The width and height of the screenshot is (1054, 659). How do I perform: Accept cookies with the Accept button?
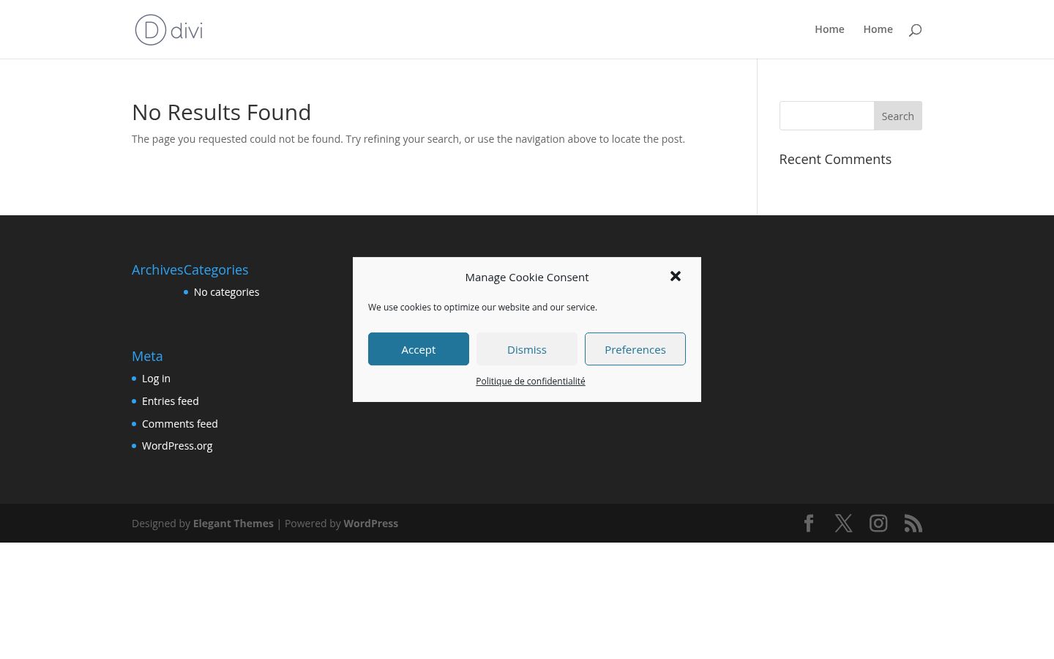pyautogui.click(x=419, y=349)
